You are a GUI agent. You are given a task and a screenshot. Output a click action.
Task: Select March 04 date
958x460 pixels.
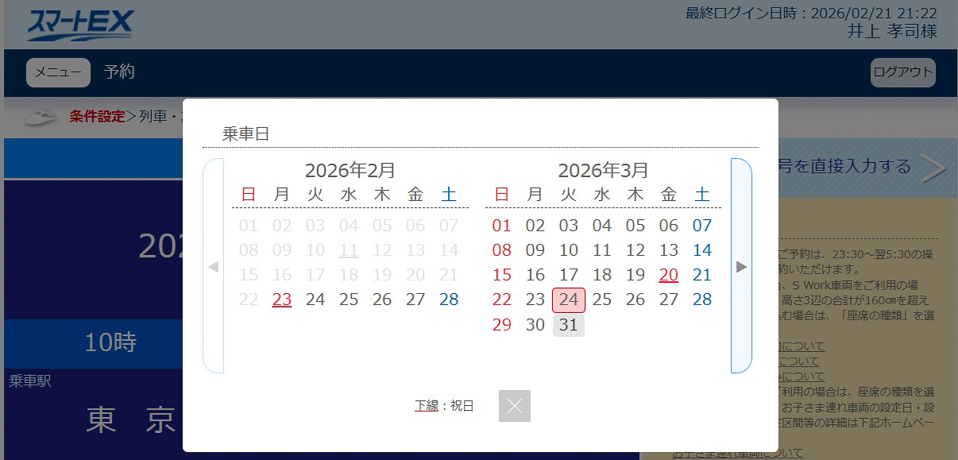point(602,226)
